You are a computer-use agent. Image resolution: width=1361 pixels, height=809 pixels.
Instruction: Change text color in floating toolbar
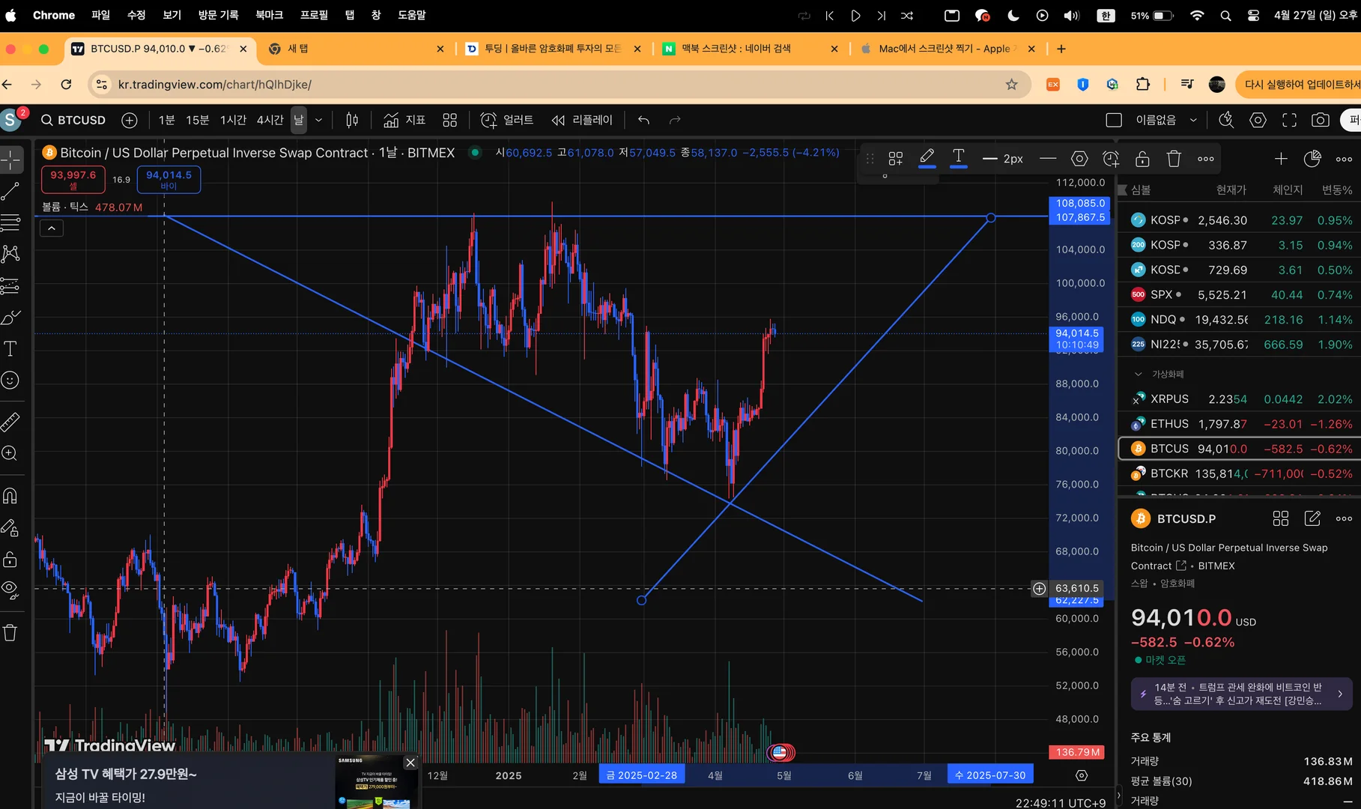point(958,159)
